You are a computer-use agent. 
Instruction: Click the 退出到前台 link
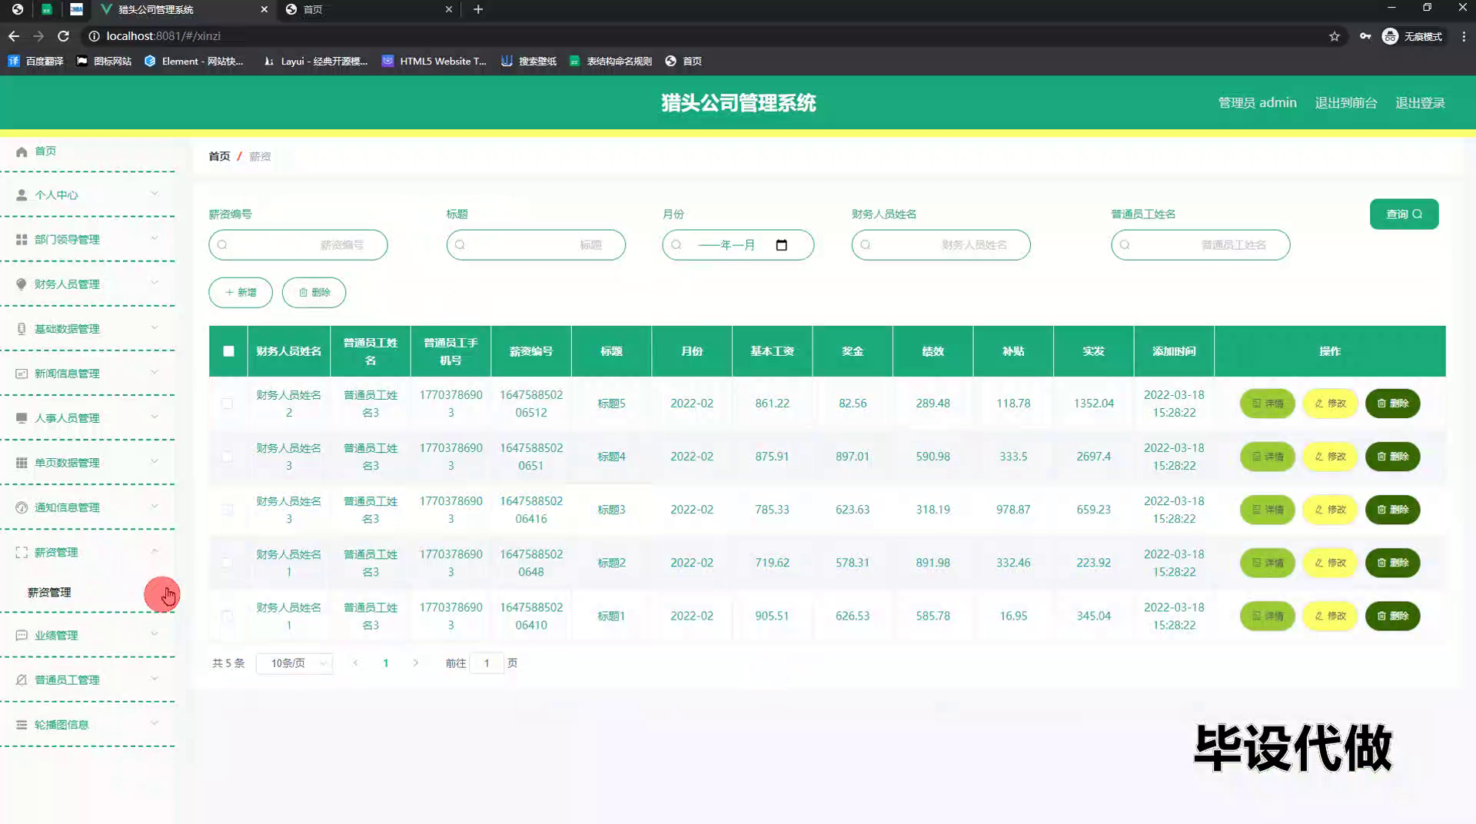[x=1345, y=103]
